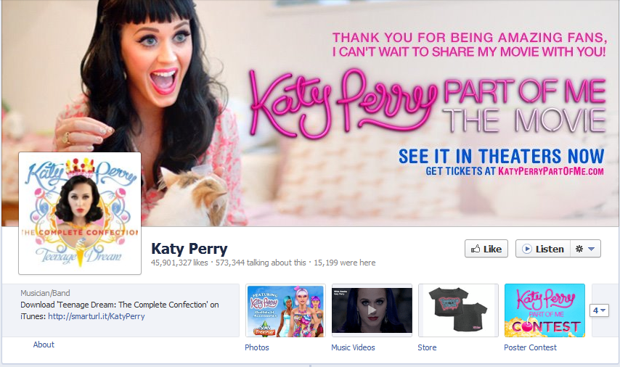The width and height of the screenshot is (620, 367).
Task: Like the Katy Perry page
Action: (486, 249)
